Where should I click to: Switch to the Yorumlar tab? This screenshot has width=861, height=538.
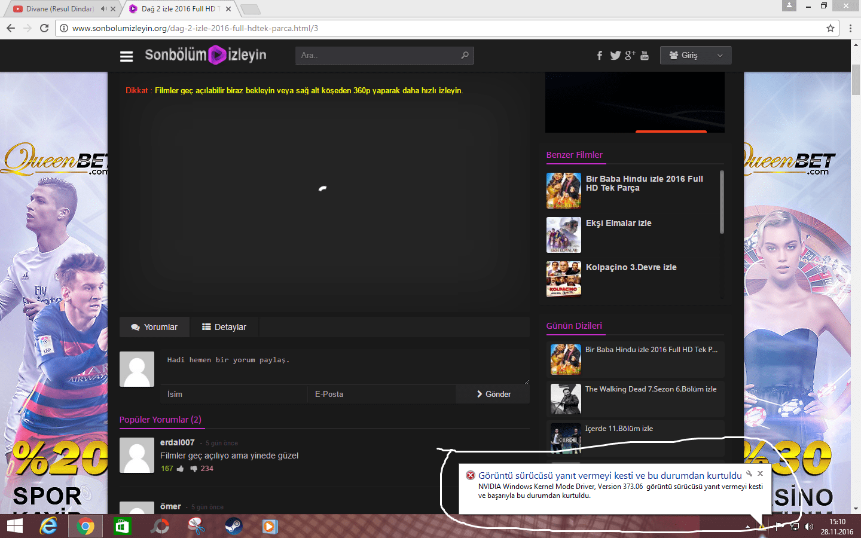coord(154,327)
